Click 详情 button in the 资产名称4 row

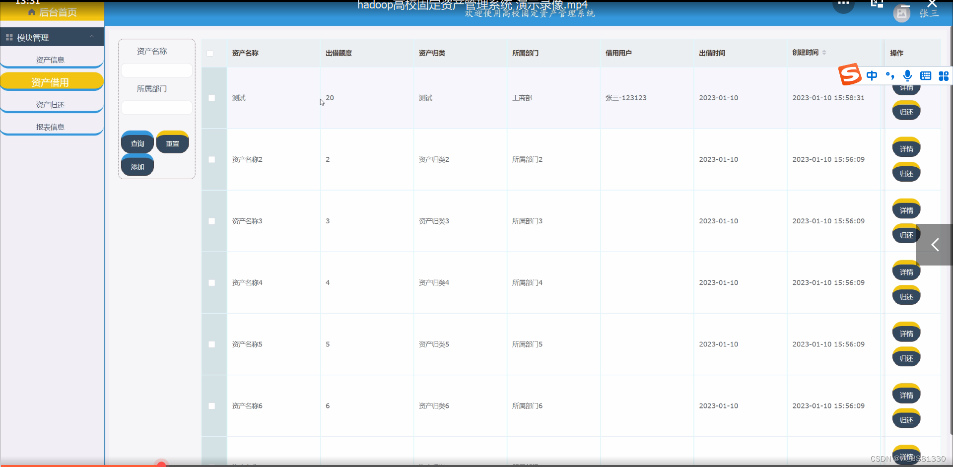pos(906,270)
